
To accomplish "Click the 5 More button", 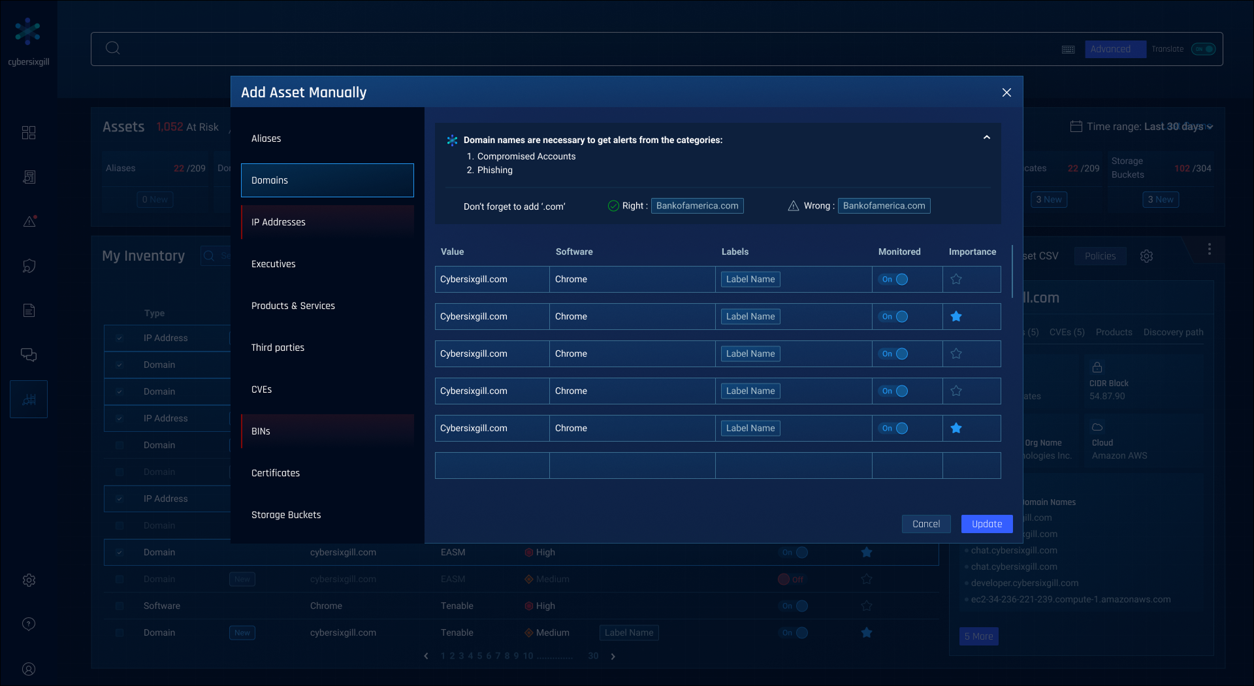I will pos(979,636).
